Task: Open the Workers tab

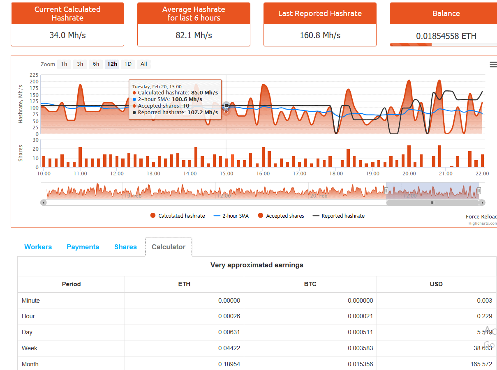Action: click(x=38, y=247)
